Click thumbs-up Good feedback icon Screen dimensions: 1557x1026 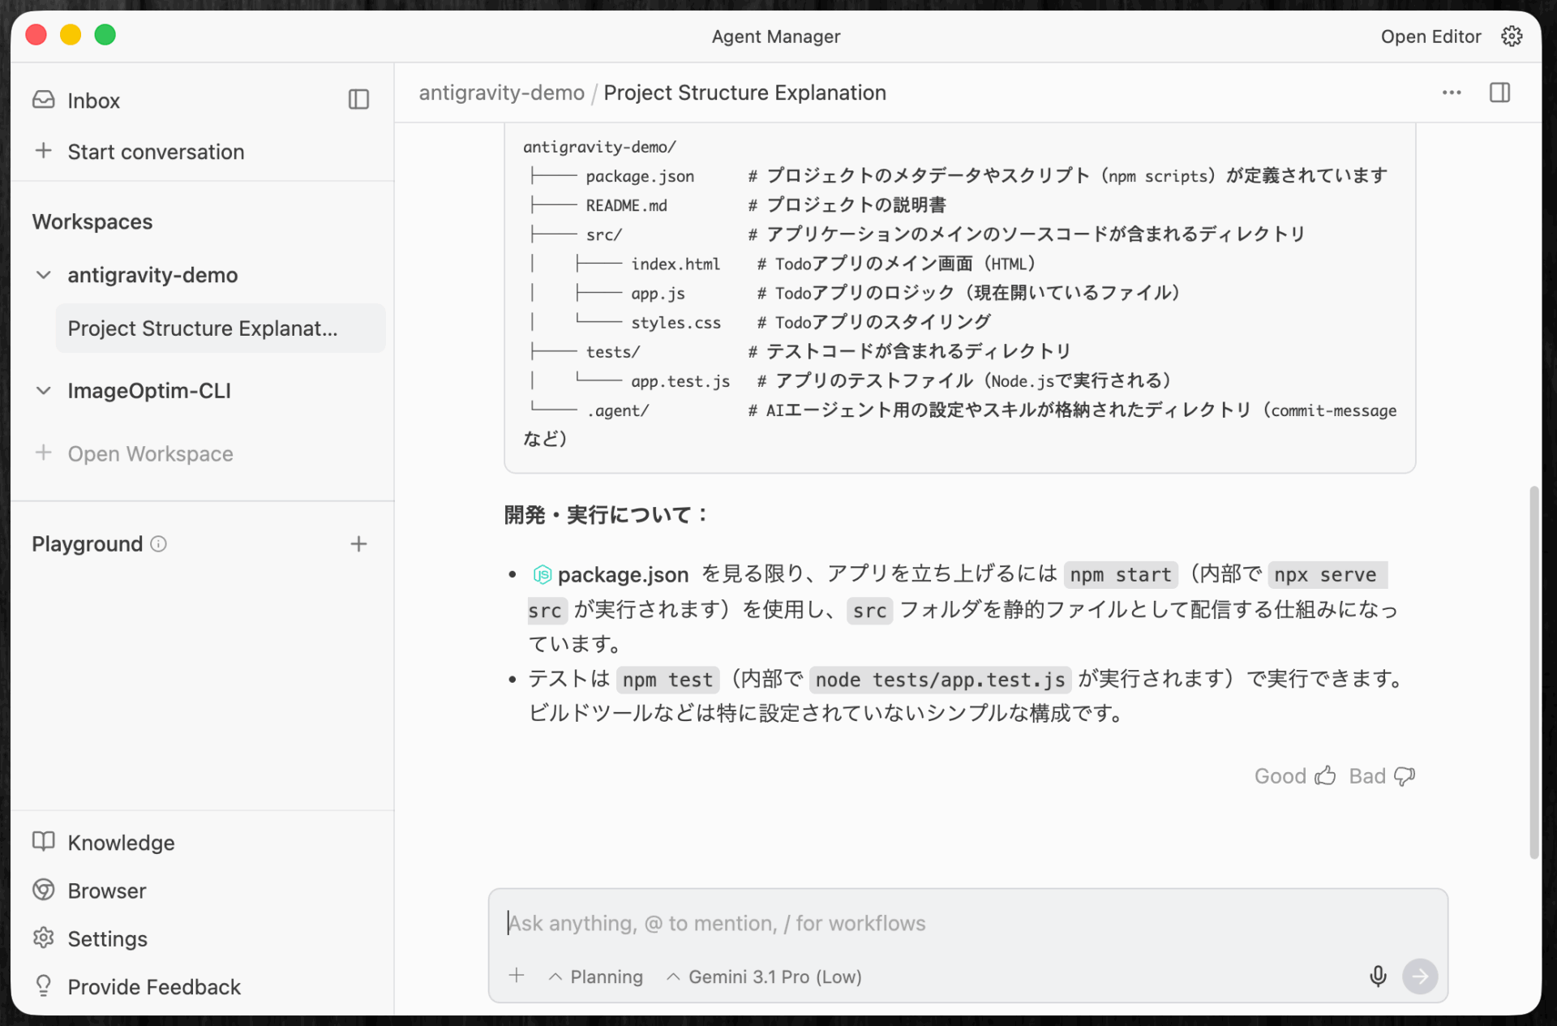pos(1325,776)
